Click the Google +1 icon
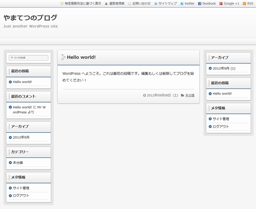 coord(221,3)
